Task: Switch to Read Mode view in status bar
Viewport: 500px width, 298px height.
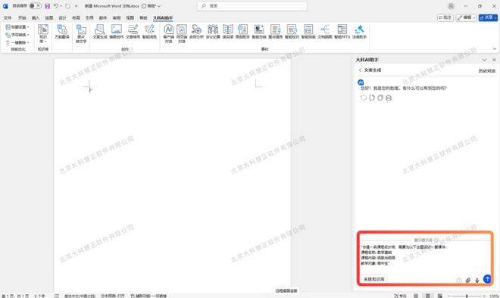Action: click(x=416, y=296)
